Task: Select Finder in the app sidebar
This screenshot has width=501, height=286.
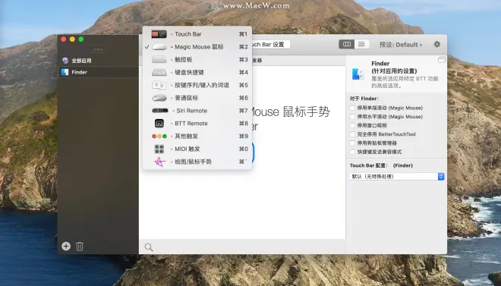Action: [x=98, y=72]
